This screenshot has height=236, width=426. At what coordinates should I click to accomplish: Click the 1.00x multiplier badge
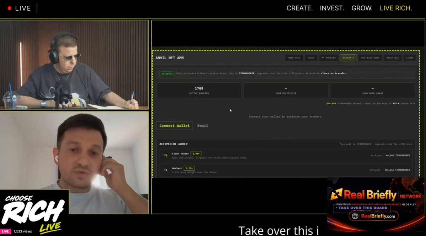tap(196, 154)
